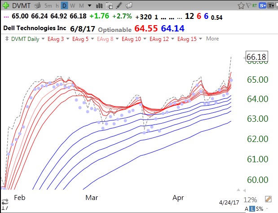278x213 pixels.
Task: Click the bar chart style icon
Action: [x=99, y=6]
